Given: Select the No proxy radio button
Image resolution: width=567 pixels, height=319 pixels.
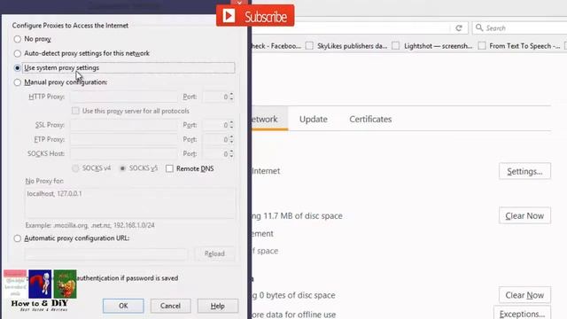Looking at the screenshot, I should (18, 39).
